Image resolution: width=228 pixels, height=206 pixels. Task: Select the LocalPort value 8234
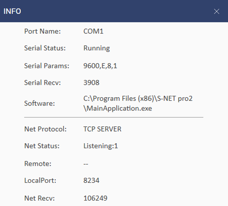[x=91, y=181]
